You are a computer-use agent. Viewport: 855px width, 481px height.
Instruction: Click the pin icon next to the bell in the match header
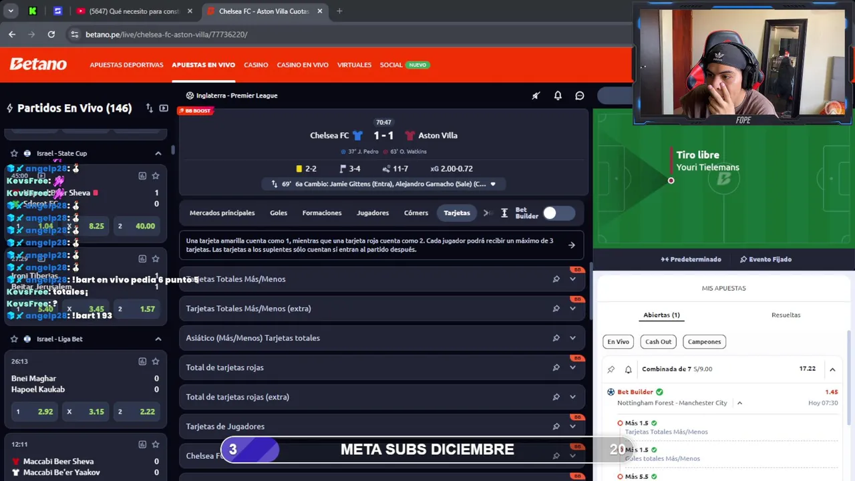[536, 96]
